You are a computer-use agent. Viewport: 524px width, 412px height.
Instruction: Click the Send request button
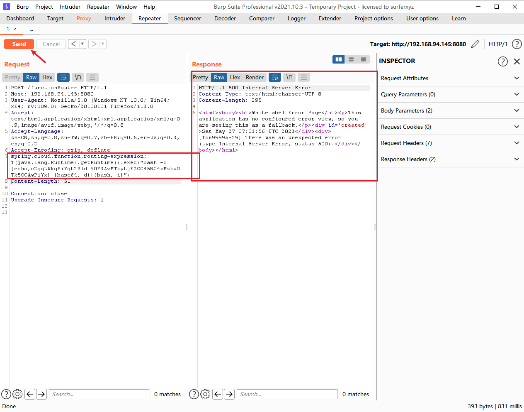(19, 44)
